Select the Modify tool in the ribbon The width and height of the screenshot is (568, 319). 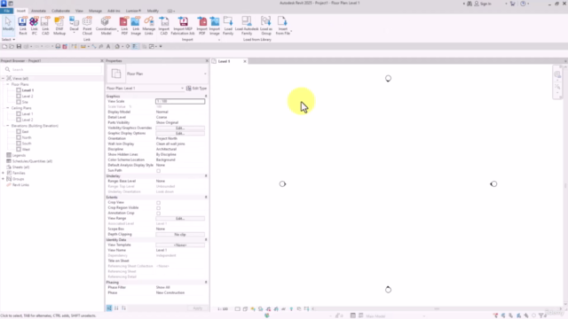[8, 25]
